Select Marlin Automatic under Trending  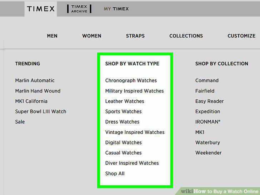[35, 80]
